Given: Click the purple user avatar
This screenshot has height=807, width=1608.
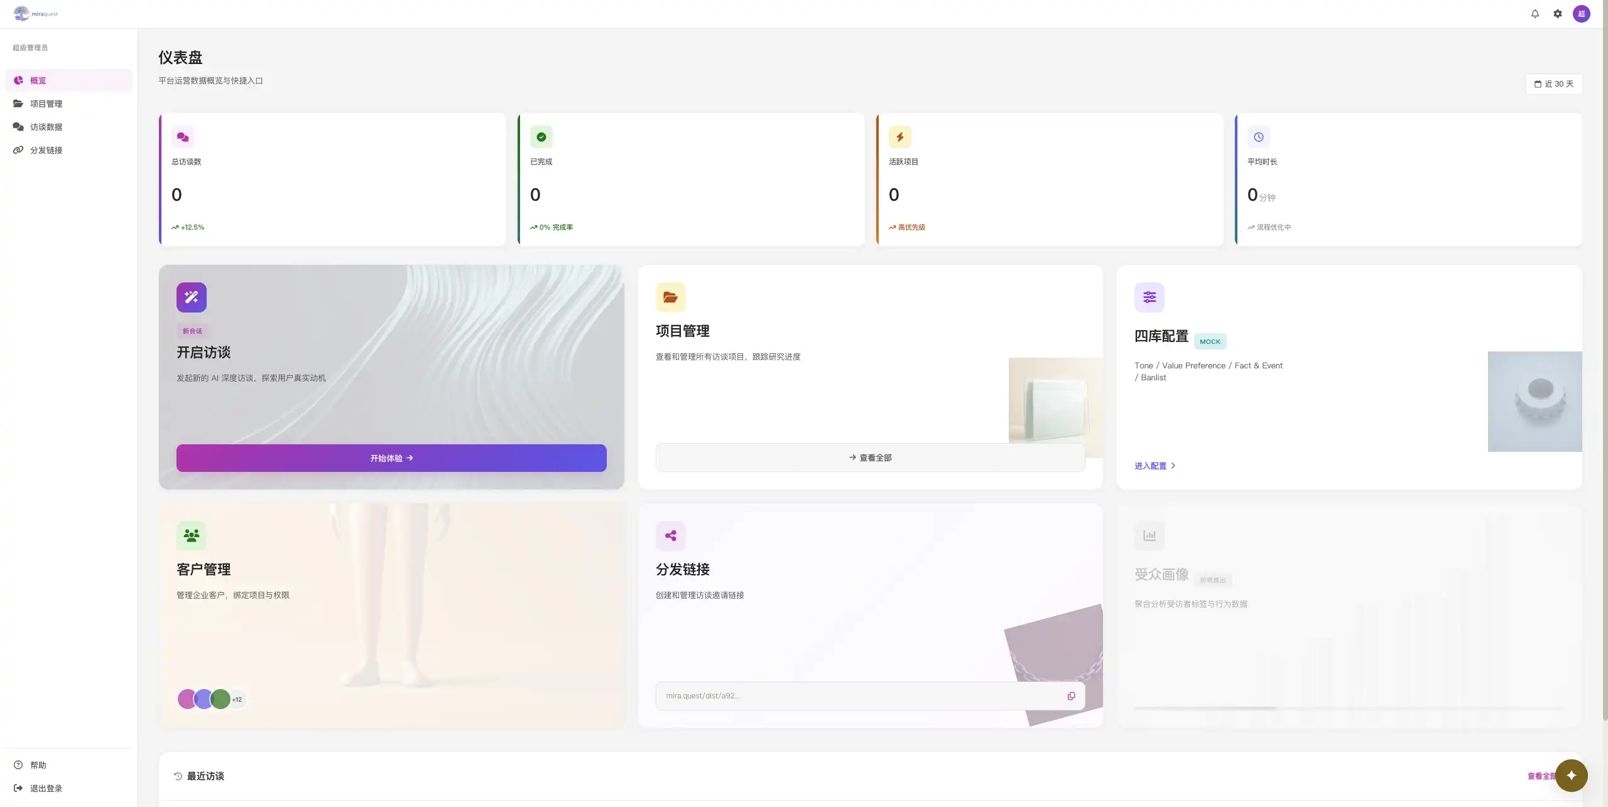Looking at the screenshot, I should [x=1581, y=14].
